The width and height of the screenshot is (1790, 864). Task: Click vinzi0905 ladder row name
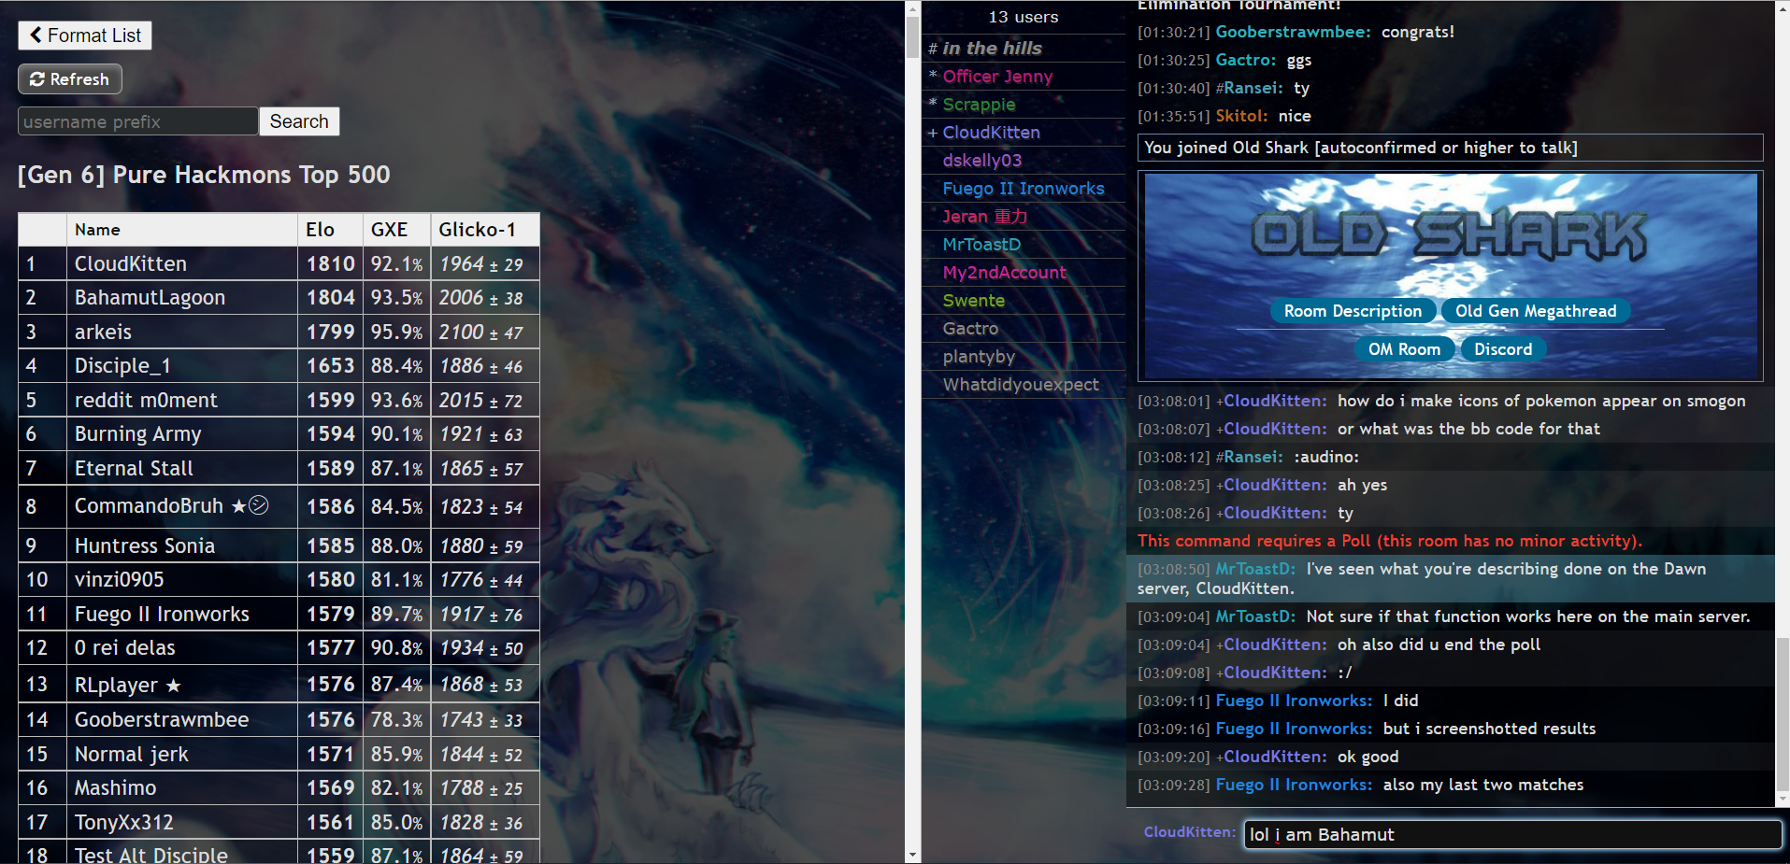pos(119,579)
